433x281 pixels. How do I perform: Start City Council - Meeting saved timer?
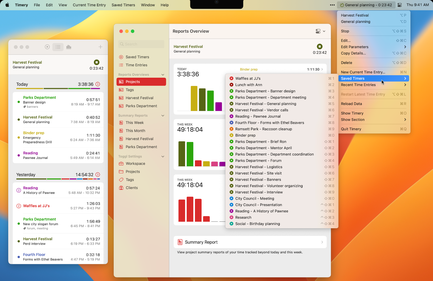(x=282, y=198)
